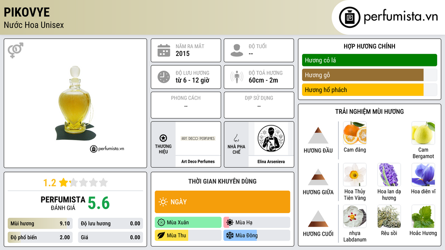Click the snowflake icon next to Mùa Đông
The image size is (445, 250).
click(x=230, y=235)
